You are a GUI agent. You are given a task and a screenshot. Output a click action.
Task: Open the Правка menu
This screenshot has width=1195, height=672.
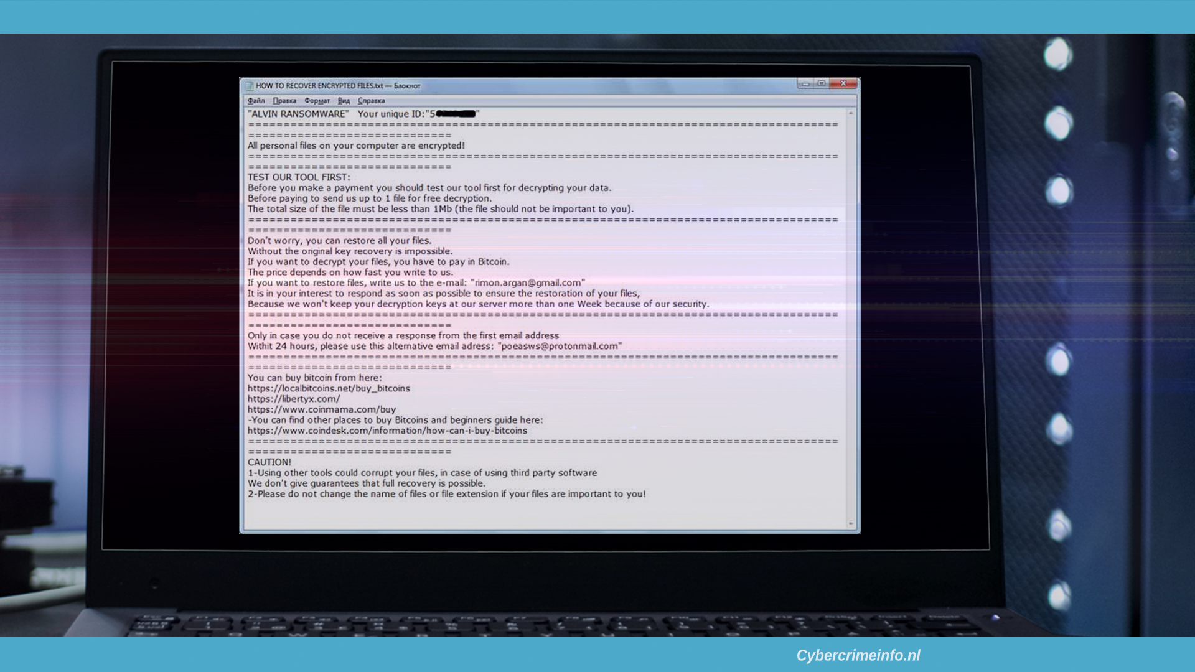284,101
